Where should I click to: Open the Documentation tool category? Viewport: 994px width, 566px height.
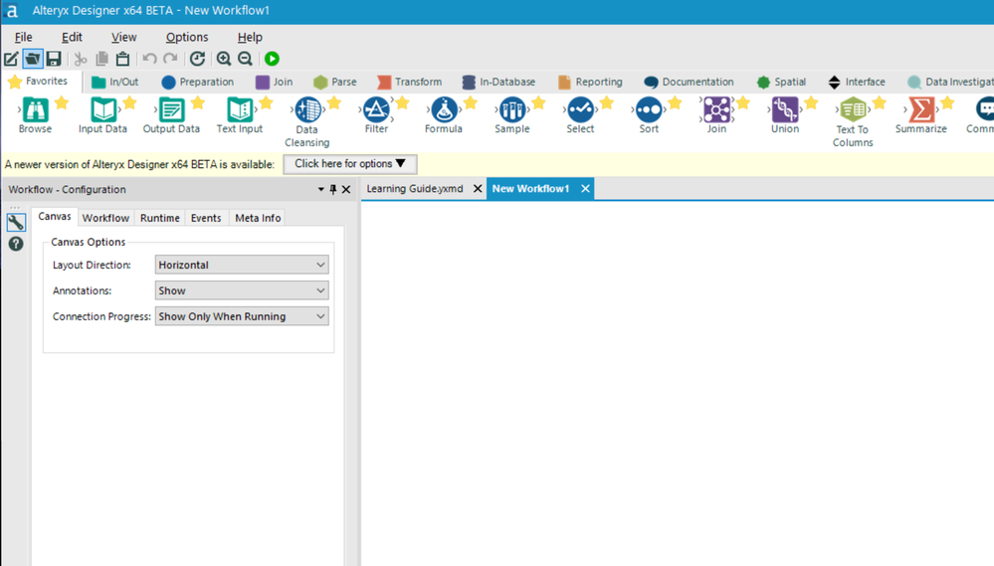tap(689, 82)
